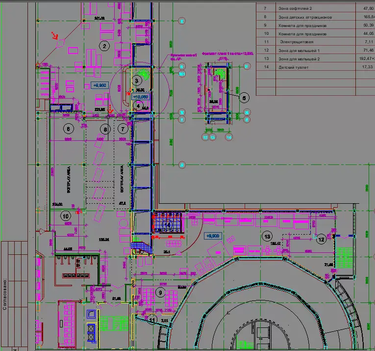Pick the circled room marker 9
375x351 pixels.
point(160,293)
